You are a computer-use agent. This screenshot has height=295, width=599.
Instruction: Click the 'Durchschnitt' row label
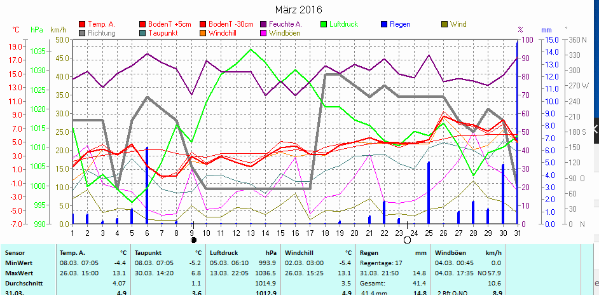24,284
